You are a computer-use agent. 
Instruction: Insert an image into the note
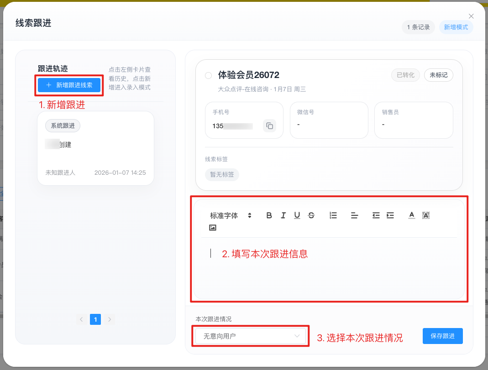(x=213, y=228)
